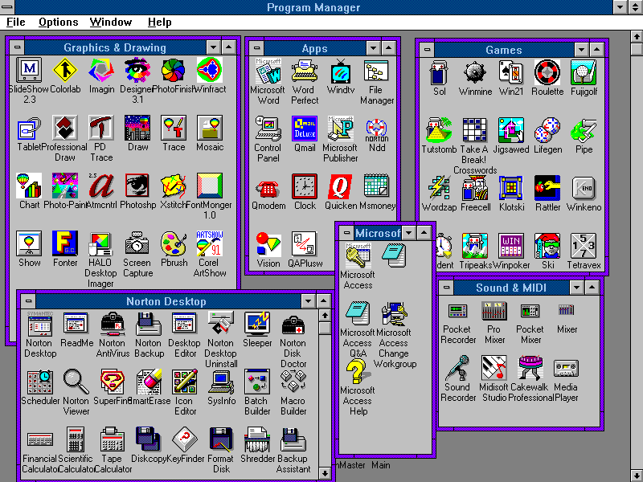
Task: Open the Options menu
Action: pyautogui.click(x=59, y=22)
